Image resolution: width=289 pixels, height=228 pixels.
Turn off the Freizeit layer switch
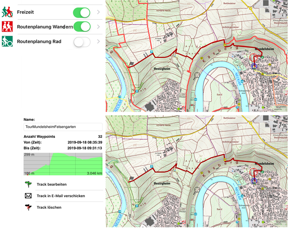(81, 12)
